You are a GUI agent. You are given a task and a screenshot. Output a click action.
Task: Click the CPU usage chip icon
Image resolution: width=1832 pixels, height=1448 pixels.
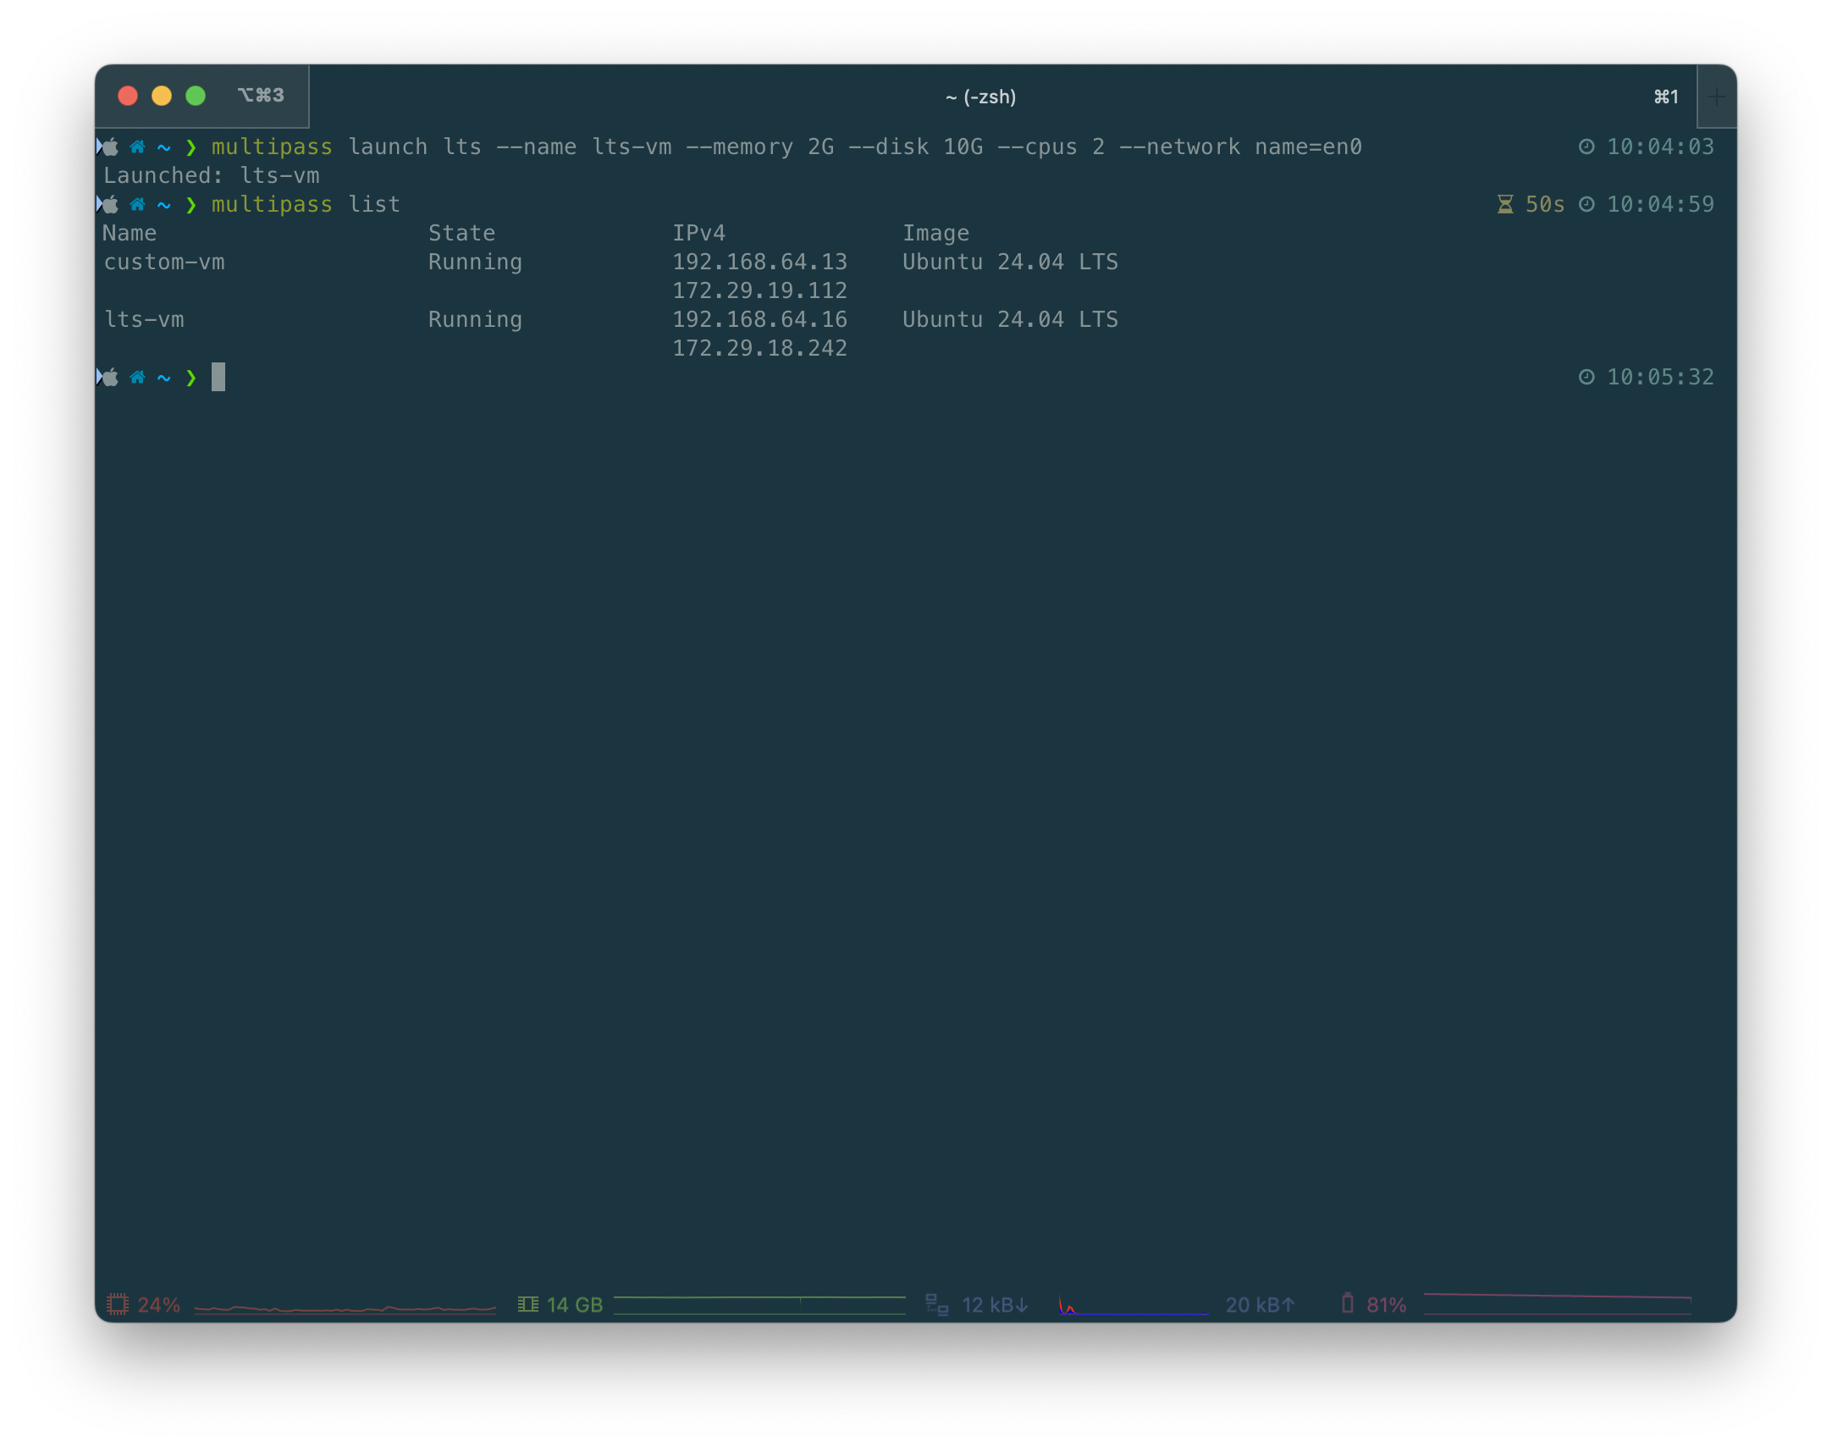point(118,1304)
